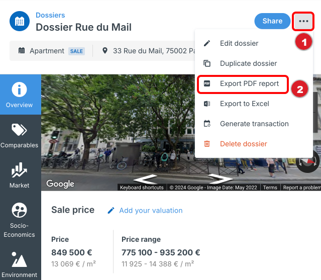Move street view right with arrow

pyautogui.click(x=220, y=179)
